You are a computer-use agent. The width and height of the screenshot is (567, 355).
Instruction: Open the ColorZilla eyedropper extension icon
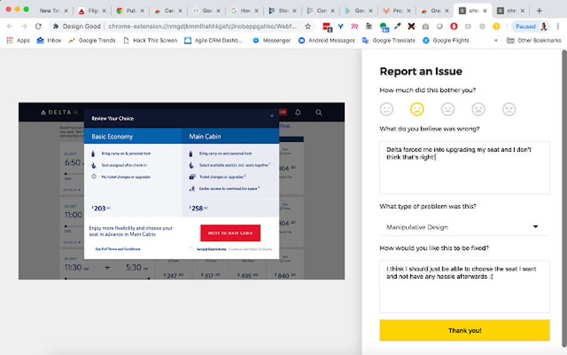pos(396,26)
